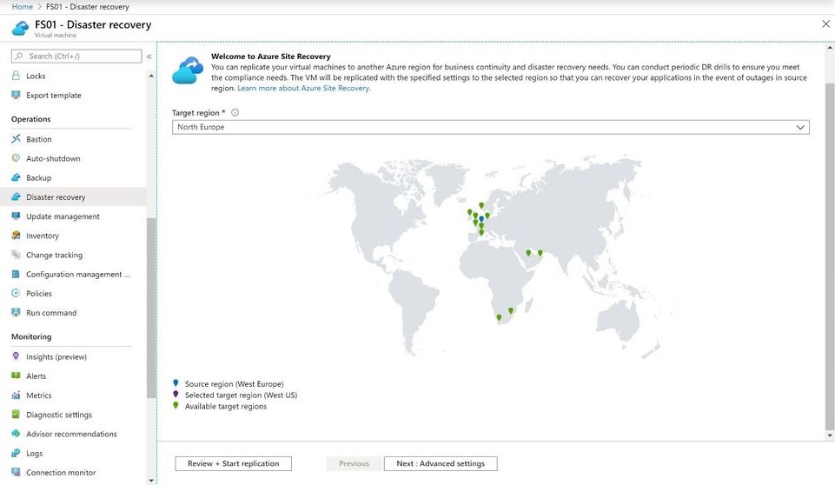
Task: Click the FS01 disaster recovery header icon
Action: coord(20,28)
